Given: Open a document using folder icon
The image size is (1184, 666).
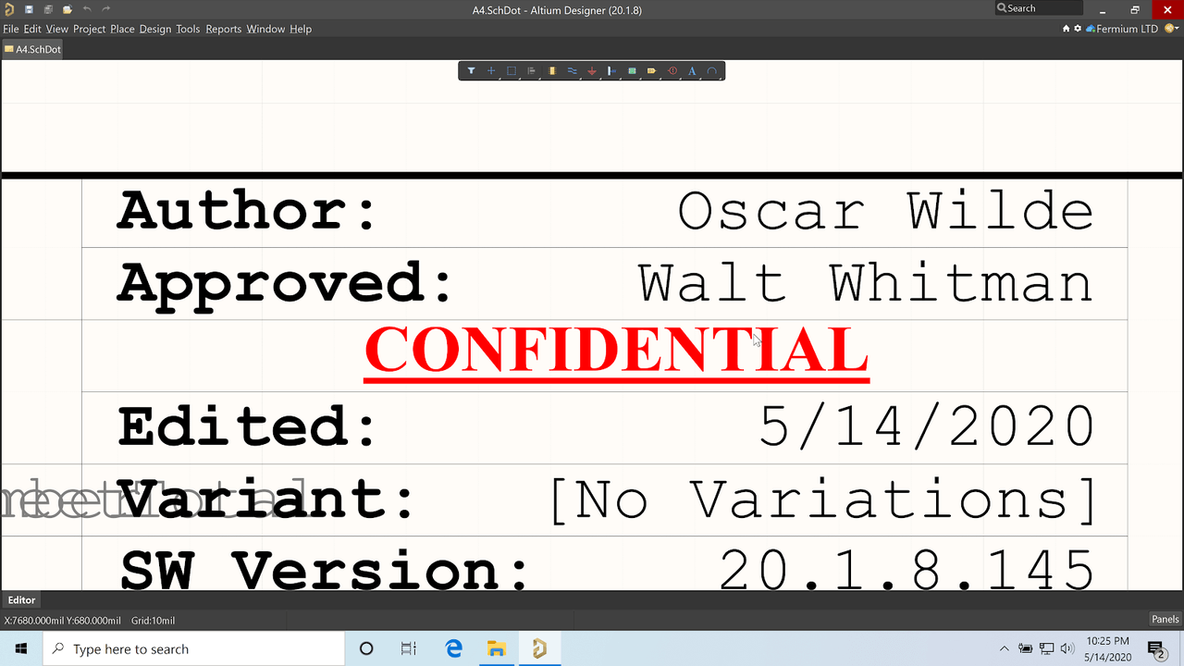Looking at the screenshot, I should click(x=68, y=9).
